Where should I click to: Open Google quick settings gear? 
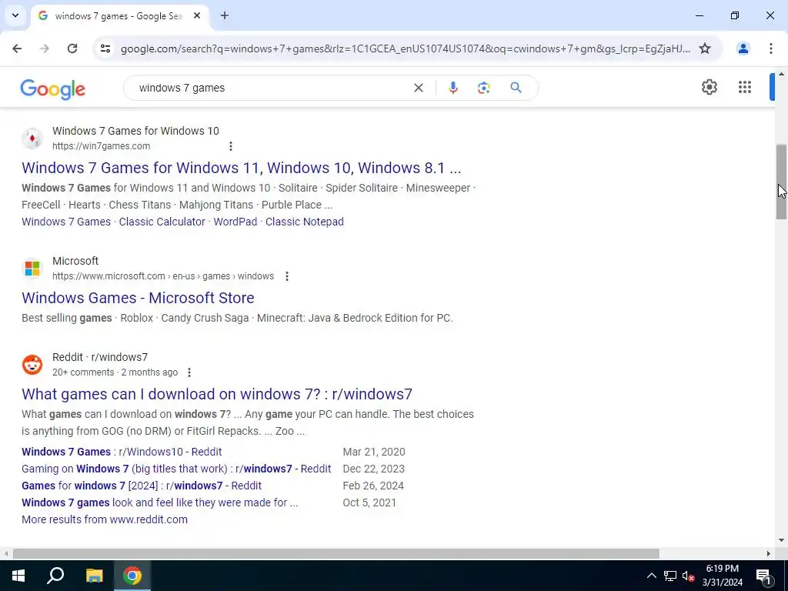(x=709, y=87)
